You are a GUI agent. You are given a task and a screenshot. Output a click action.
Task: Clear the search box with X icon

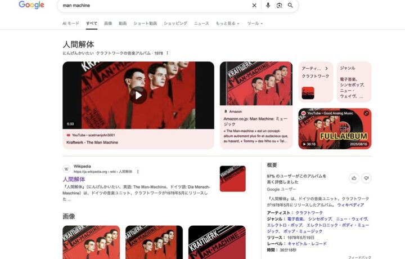(254, 6)
